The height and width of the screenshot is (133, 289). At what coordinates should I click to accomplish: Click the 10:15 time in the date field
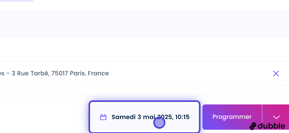[x=182, y=117]
